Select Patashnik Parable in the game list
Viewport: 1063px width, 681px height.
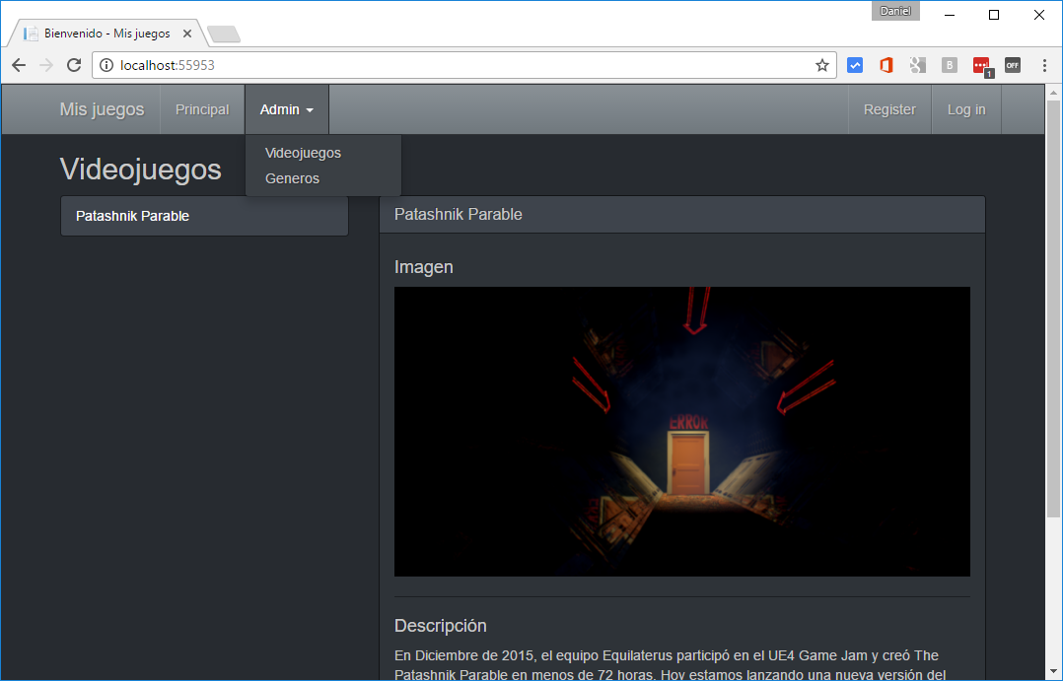[x=204, y=216]
